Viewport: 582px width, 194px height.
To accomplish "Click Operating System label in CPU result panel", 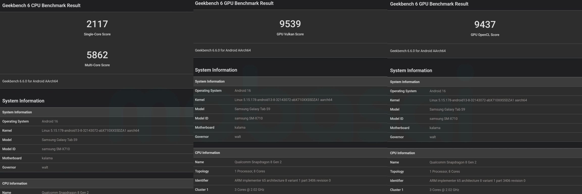I will pos(15,122).
